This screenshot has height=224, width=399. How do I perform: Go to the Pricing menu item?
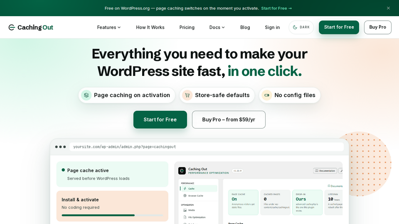(x=187, y=27)
